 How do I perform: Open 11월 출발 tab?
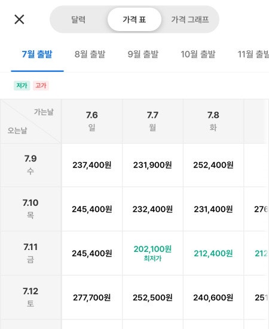point(253,54)
